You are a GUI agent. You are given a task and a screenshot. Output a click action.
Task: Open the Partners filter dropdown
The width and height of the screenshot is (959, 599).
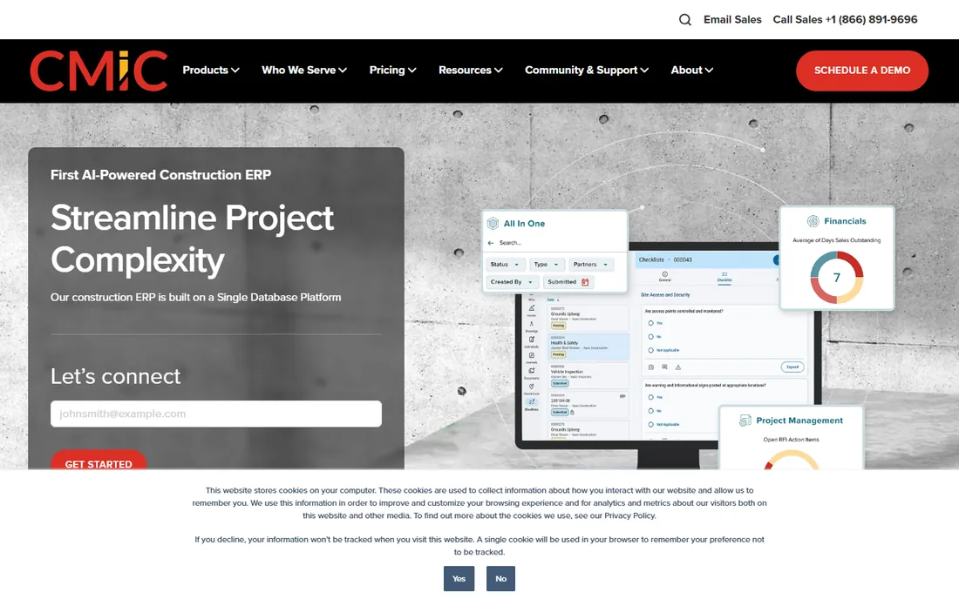(x=591, y=265)
